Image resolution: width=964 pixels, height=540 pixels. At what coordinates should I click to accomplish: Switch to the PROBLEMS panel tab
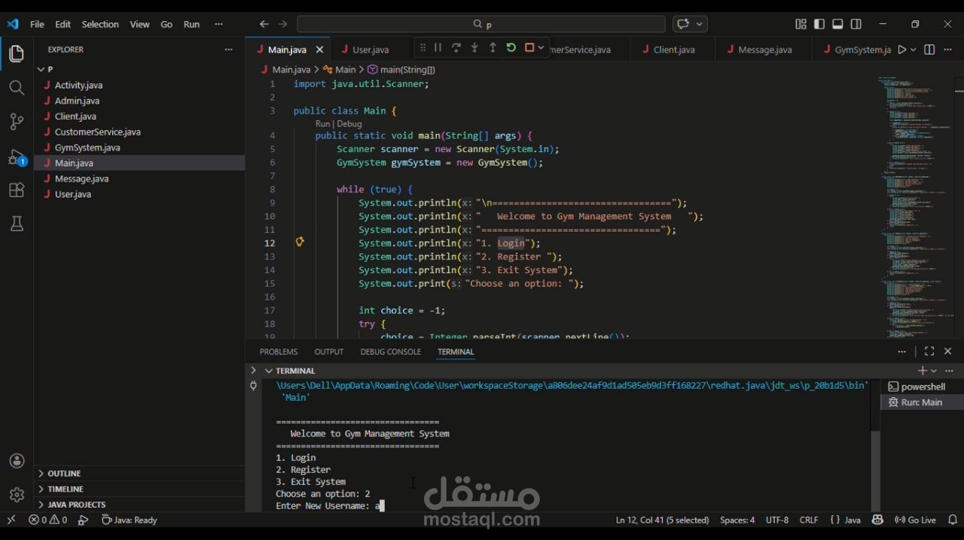pyautogui.click(x=279, y=351)
